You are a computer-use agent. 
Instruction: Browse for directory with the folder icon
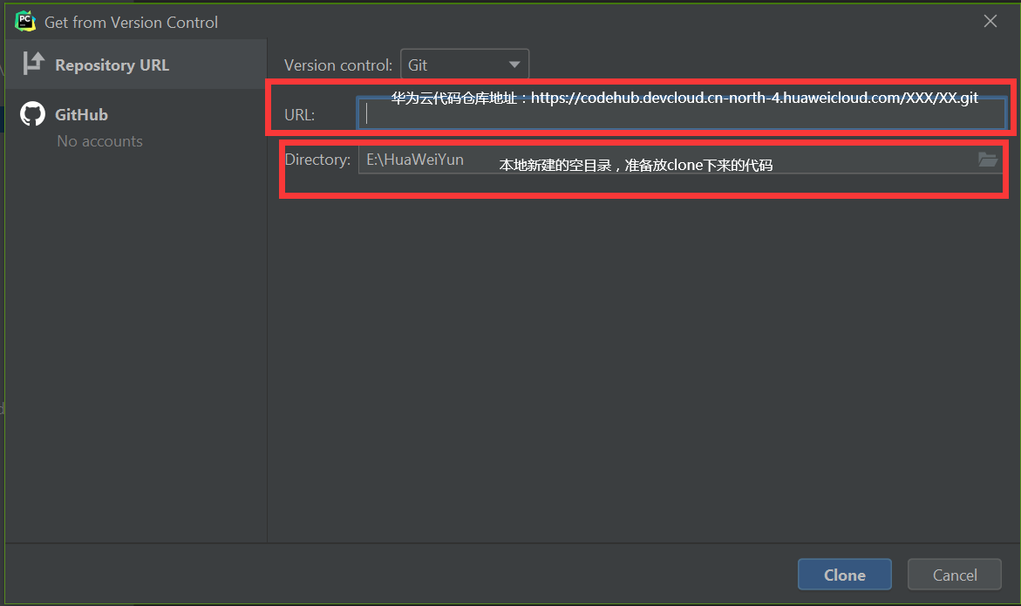[988, 160]
